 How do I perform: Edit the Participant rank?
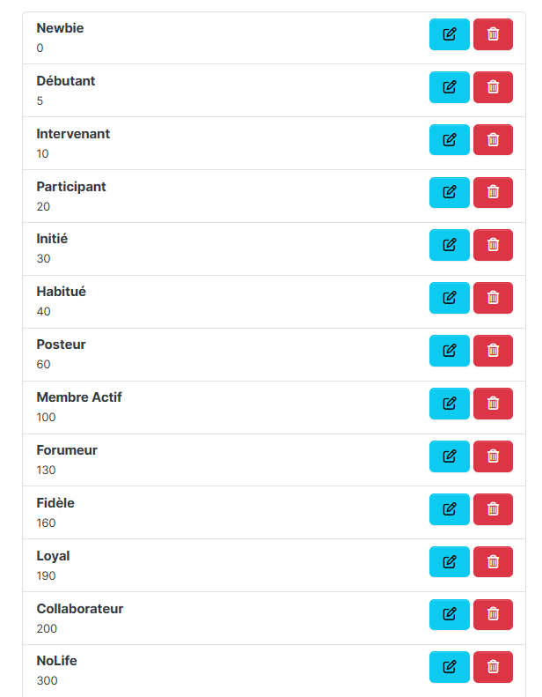click(x=450, y=192)
